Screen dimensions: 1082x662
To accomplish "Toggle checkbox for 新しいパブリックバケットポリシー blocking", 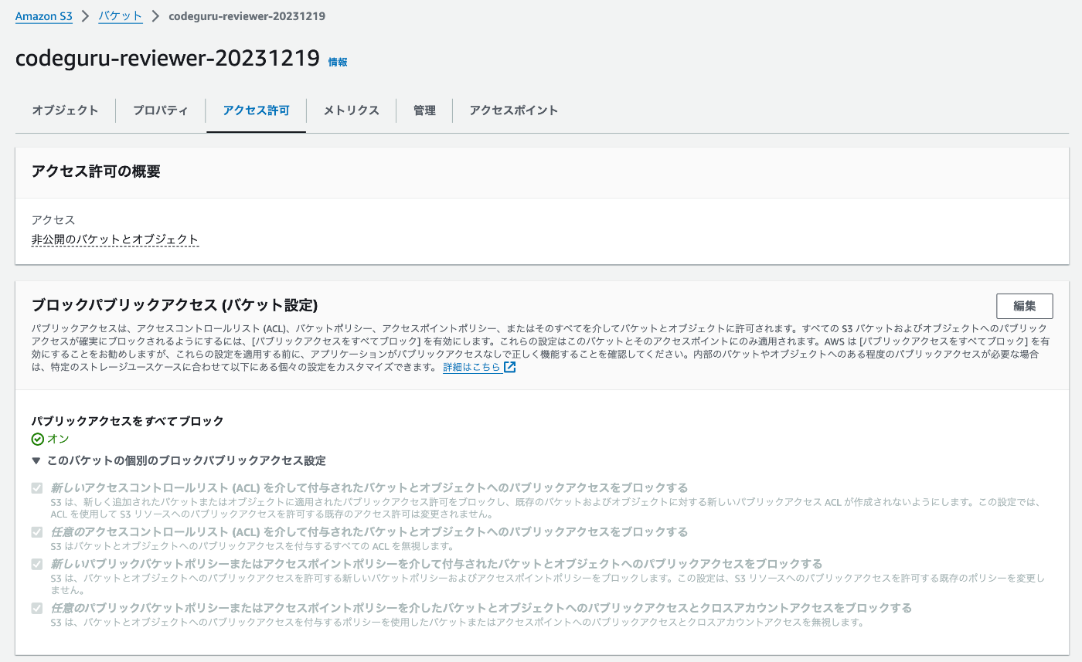I will [x=37, y=564].
